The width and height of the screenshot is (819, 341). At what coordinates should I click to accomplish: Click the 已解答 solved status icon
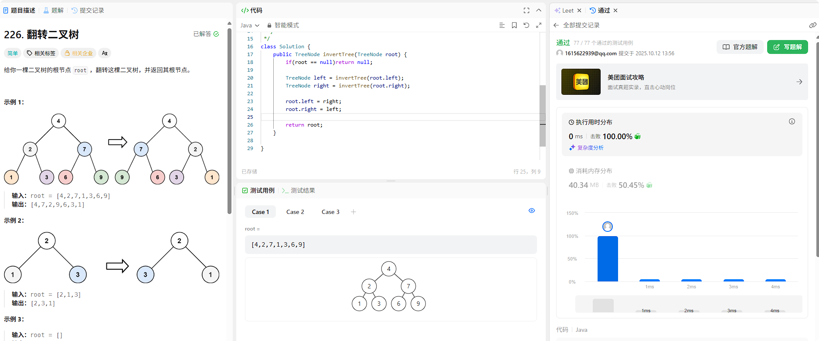(x=216, y=34)
